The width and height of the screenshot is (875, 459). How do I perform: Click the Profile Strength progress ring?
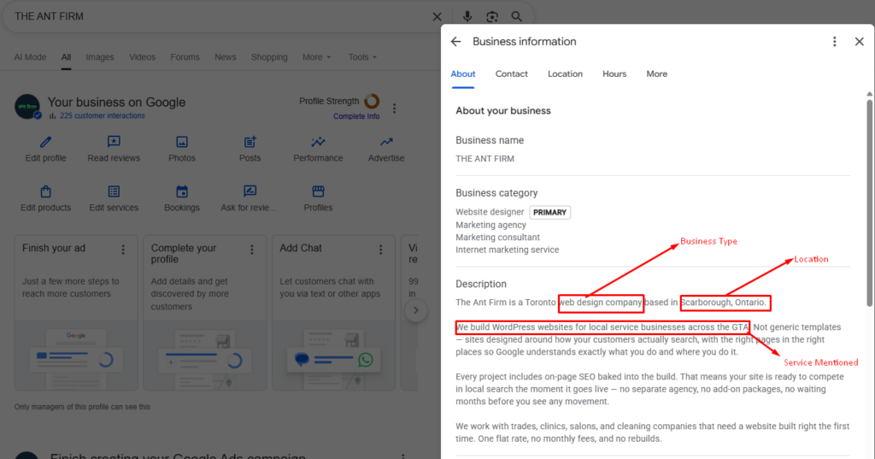click(x=372, y=101)
